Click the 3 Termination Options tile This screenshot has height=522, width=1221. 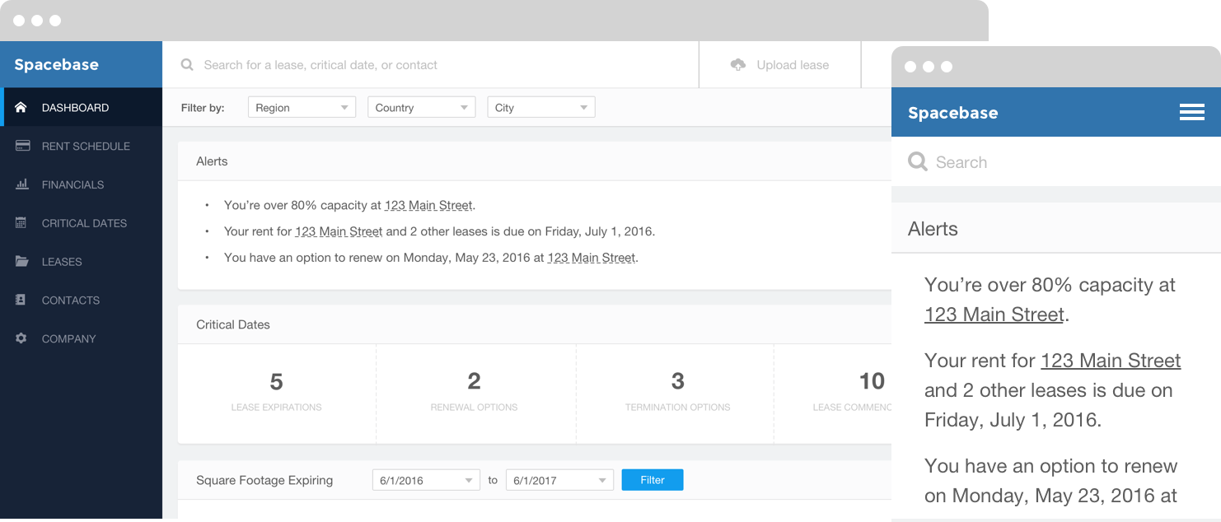[676, 393]
